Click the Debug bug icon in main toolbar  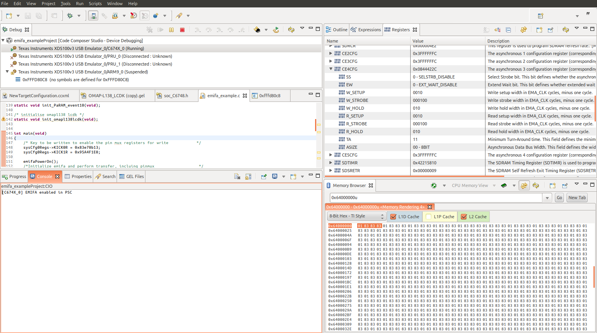pos(70,16)
